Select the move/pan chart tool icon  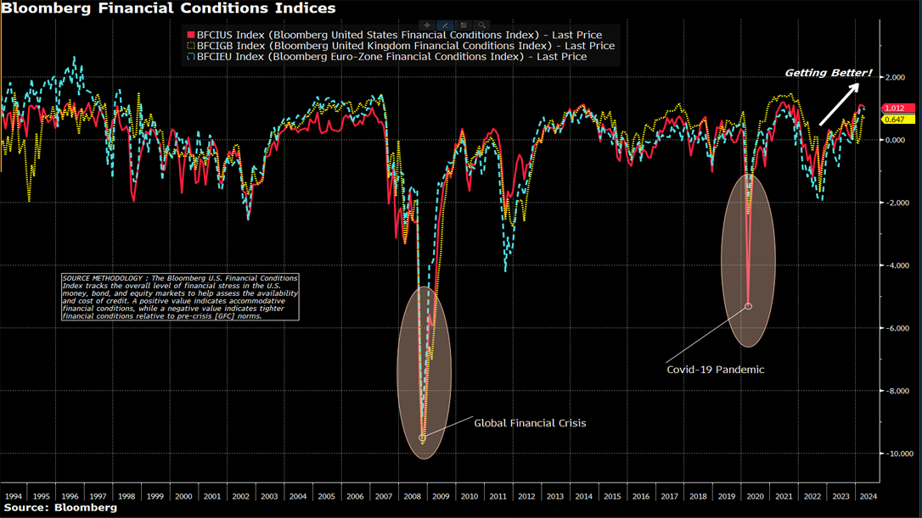click(x=427, y=25)
